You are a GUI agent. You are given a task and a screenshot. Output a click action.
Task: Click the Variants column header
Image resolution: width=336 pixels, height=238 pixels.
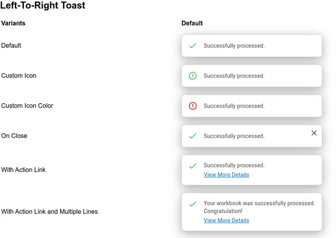pyautogui.click(x=13, y=23)
